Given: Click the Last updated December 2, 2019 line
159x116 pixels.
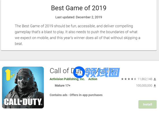Looking at the screenshot, I should click(79, 17).
